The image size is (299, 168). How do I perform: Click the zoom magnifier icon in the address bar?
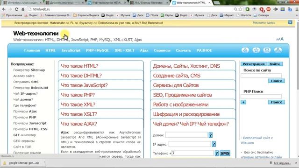235,9
